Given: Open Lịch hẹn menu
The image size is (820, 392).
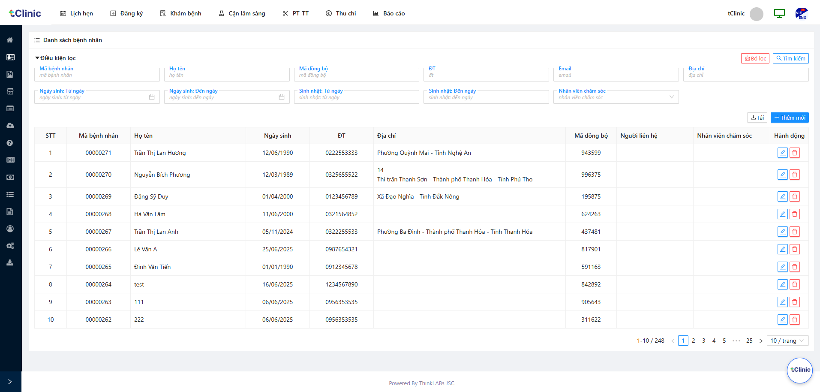Looking at the screenshot, I should (x=76, y=13).
